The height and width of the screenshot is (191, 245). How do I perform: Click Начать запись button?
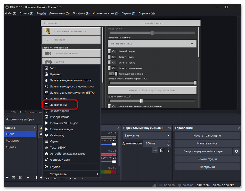207,143
